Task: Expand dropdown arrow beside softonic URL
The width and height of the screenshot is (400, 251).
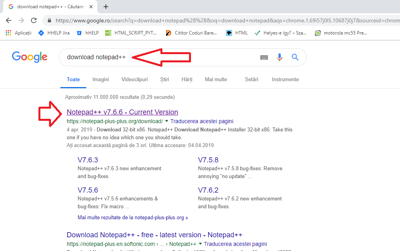Action: point(200,244)
